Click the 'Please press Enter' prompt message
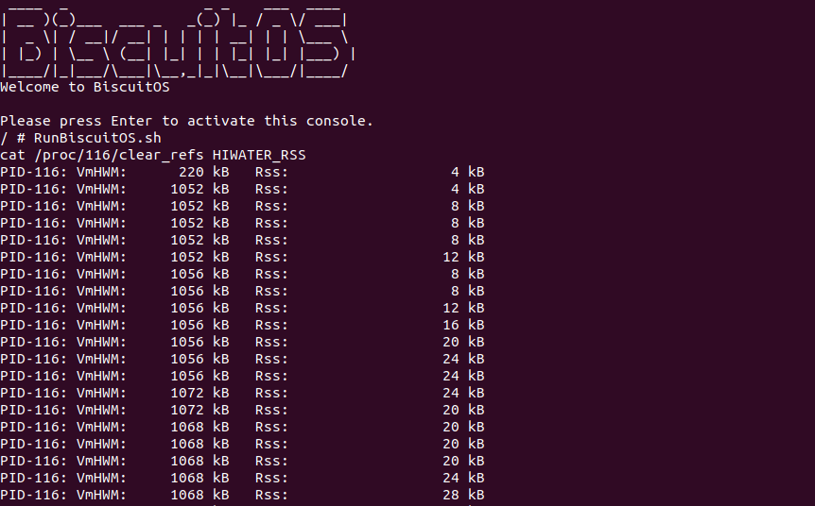Screen dimensions: 815x506 coord(186,121)
